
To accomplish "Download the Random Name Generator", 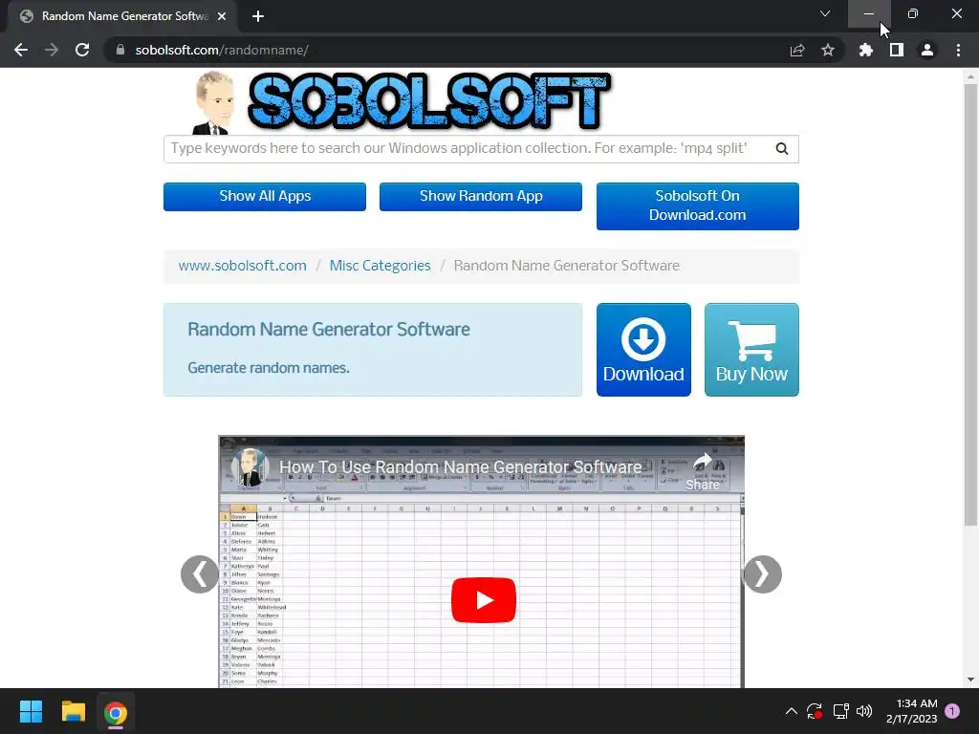I will [x=643, y=350].
